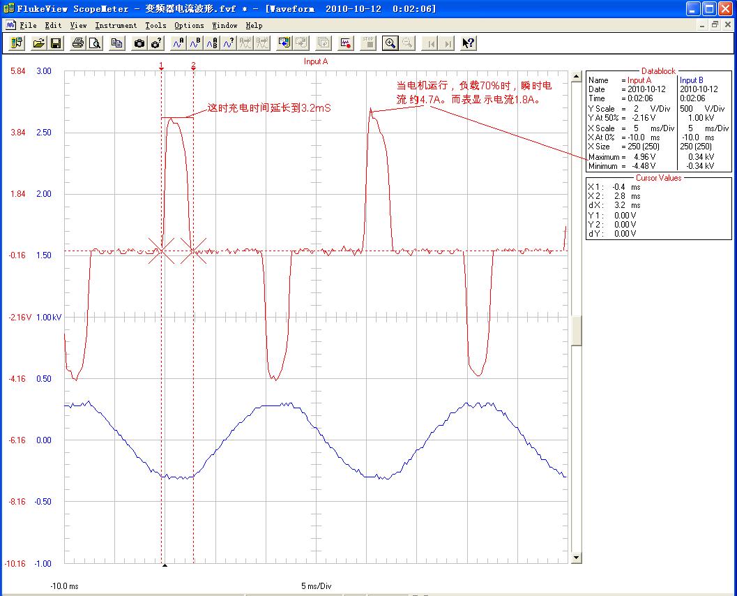Viewport: 737px width, 596px height.
Task: Click the context Help arrow icon
Action: pos(469,43)
